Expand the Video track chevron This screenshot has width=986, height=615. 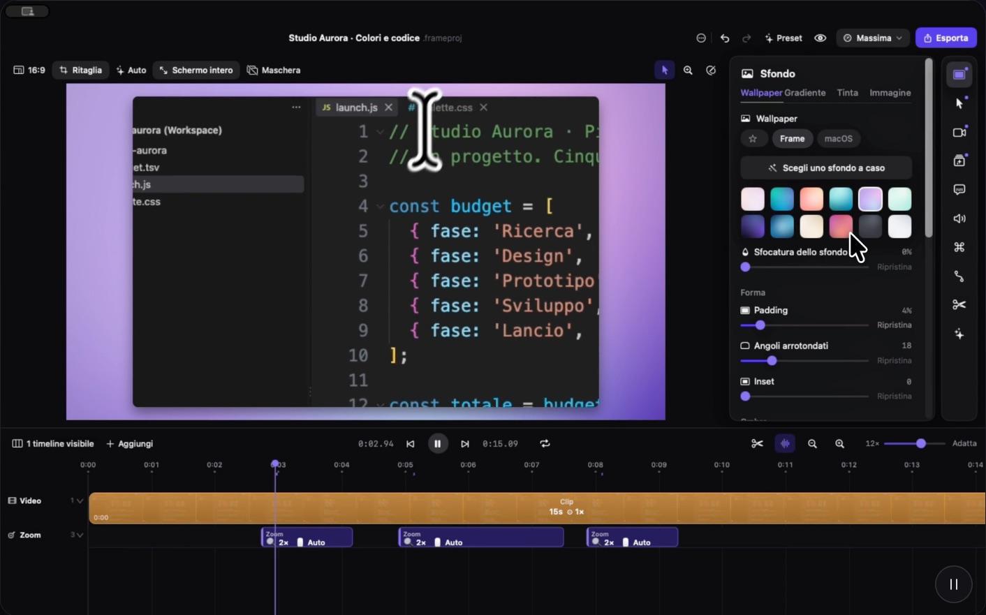(80, 501)
